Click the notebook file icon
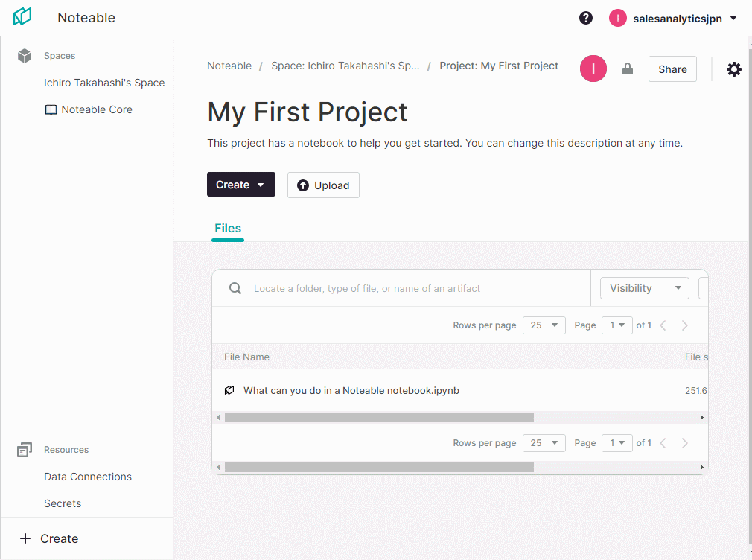The width and height of the screenshot is (752, 560). [230, 390]
